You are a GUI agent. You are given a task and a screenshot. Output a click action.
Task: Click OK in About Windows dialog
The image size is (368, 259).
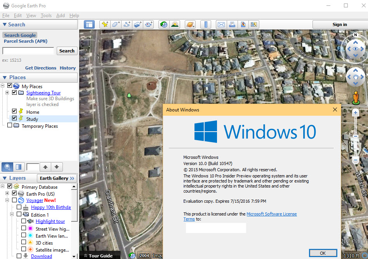[x=323, y=253]
